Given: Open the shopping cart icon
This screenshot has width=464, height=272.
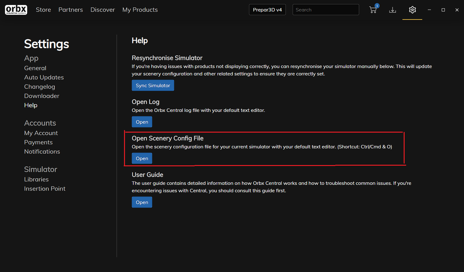Looking at the screenshot, I should pos(373,9).
